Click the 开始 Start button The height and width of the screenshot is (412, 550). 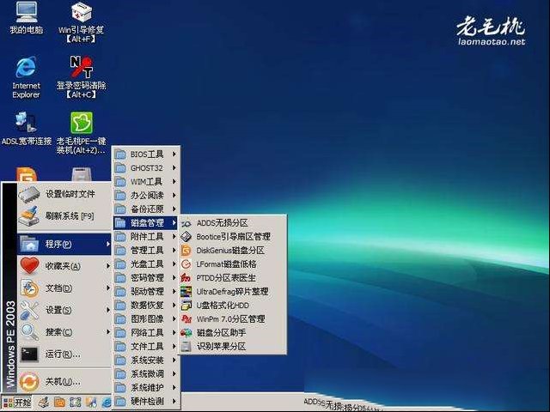(17, 403)
